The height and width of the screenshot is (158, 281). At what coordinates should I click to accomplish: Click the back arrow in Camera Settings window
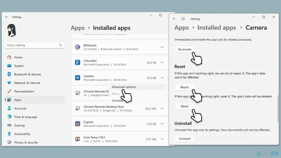[174, 19]
